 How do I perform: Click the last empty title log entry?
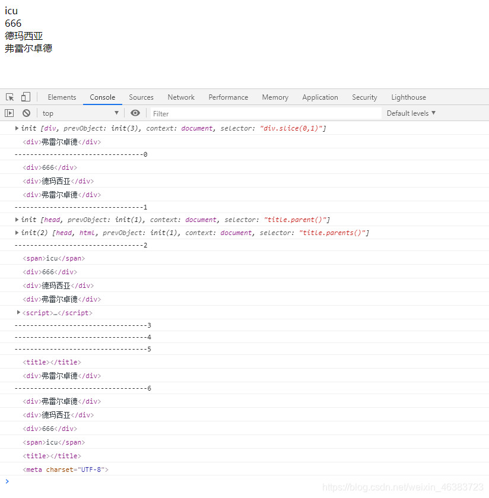tap(52, 456)
